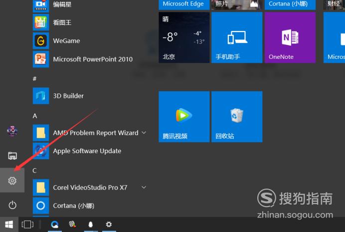Jump to letter C section header
Viewport: 345px width, 232px height.
pyautogui.click(x=34, y=171)
